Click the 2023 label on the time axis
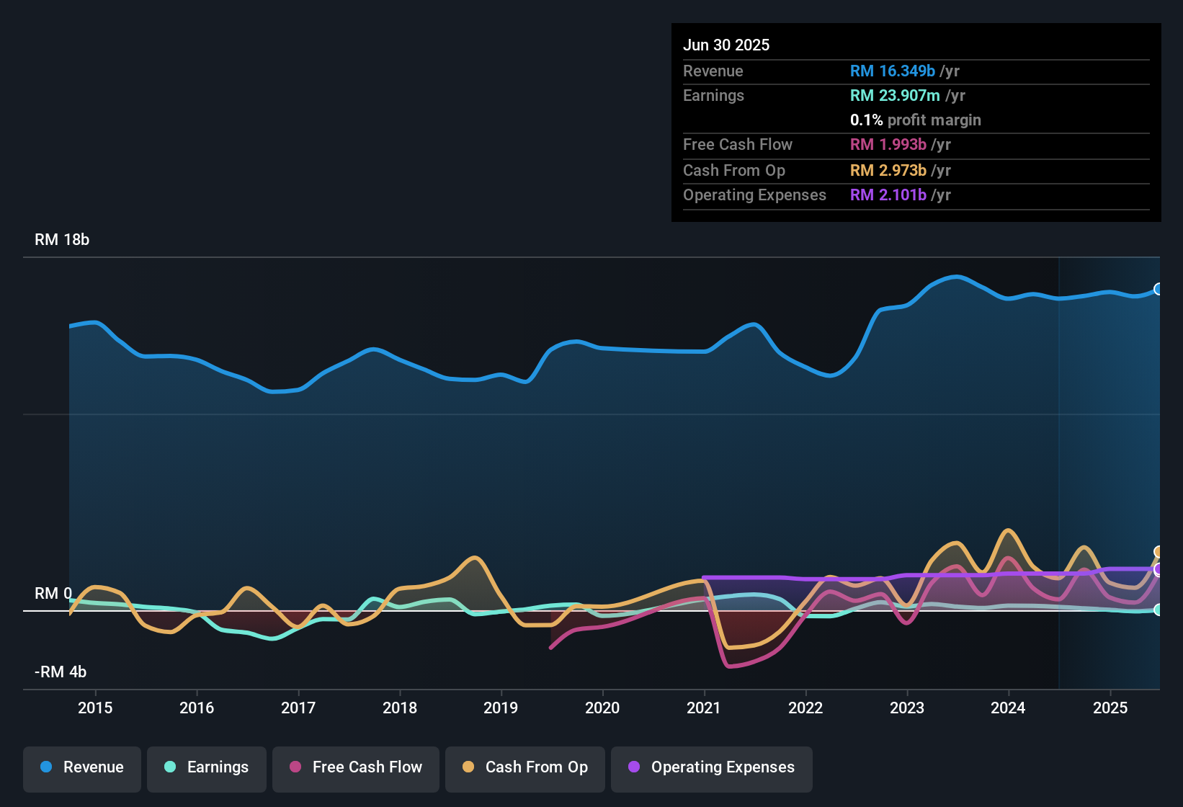Screen dimensions: 1183x807 (x=908, y=708)
